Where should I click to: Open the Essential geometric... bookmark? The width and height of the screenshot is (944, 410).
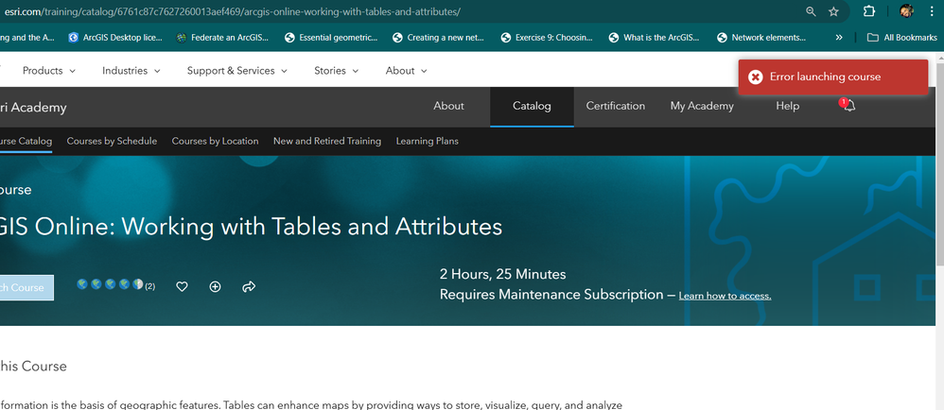(330, 37)
